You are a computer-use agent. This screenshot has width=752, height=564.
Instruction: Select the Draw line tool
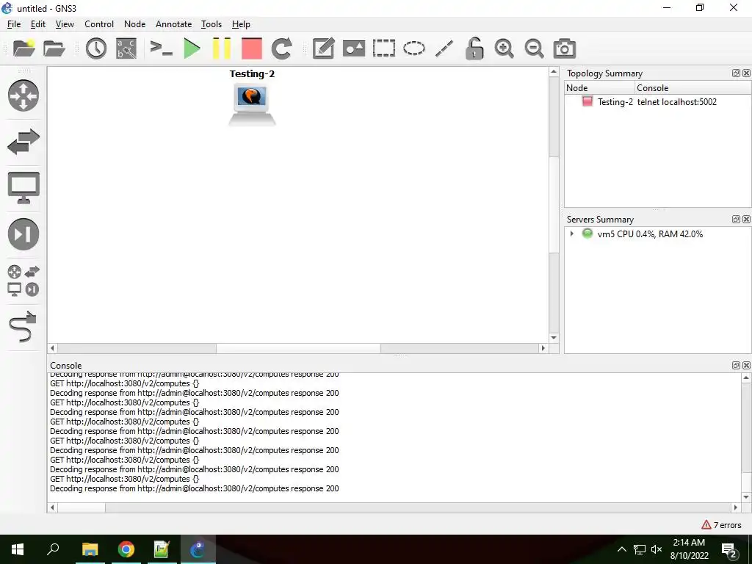coord(444,48)
